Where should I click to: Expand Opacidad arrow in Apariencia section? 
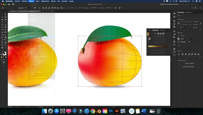(194, 42)
